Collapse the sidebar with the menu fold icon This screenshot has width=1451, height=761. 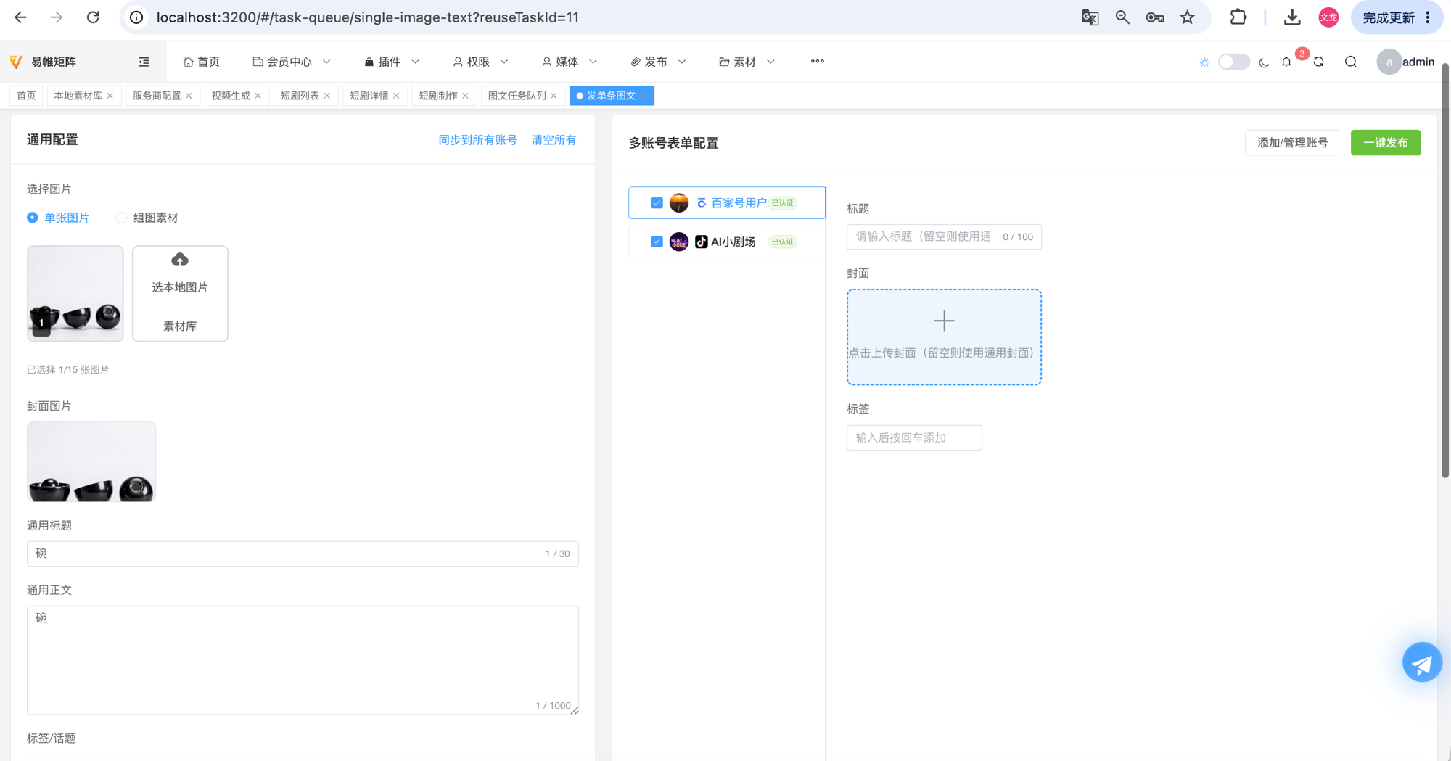[144, 62]
